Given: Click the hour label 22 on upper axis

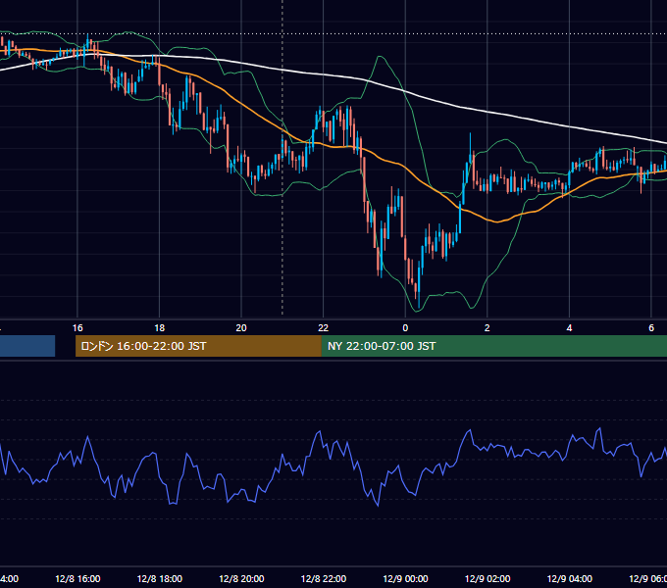Looking at the screenshot, I should click(x=324, y=328).
